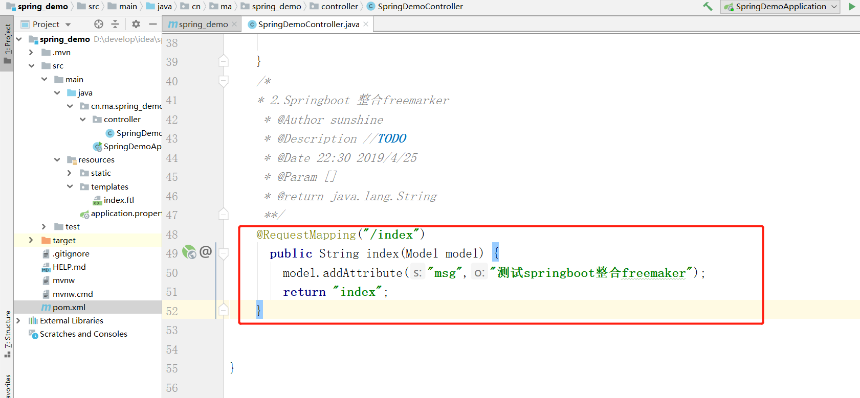Select SpringDemoApplication class in project tree
The width and height of the screenshot is (860, 398).
click(127, 146)
